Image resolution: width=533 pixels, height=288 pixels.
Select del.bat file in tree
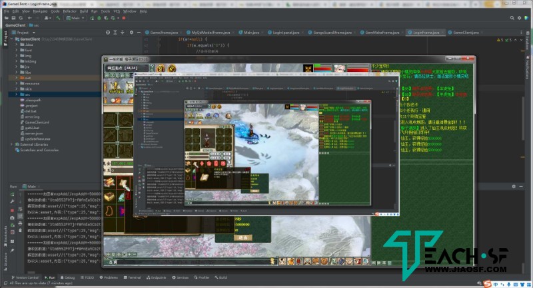click(31, 111)
